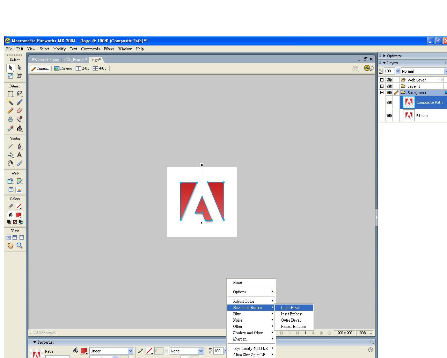447x358 pixels.
Task: Switch to Preview view
Action: click(63, 69)
